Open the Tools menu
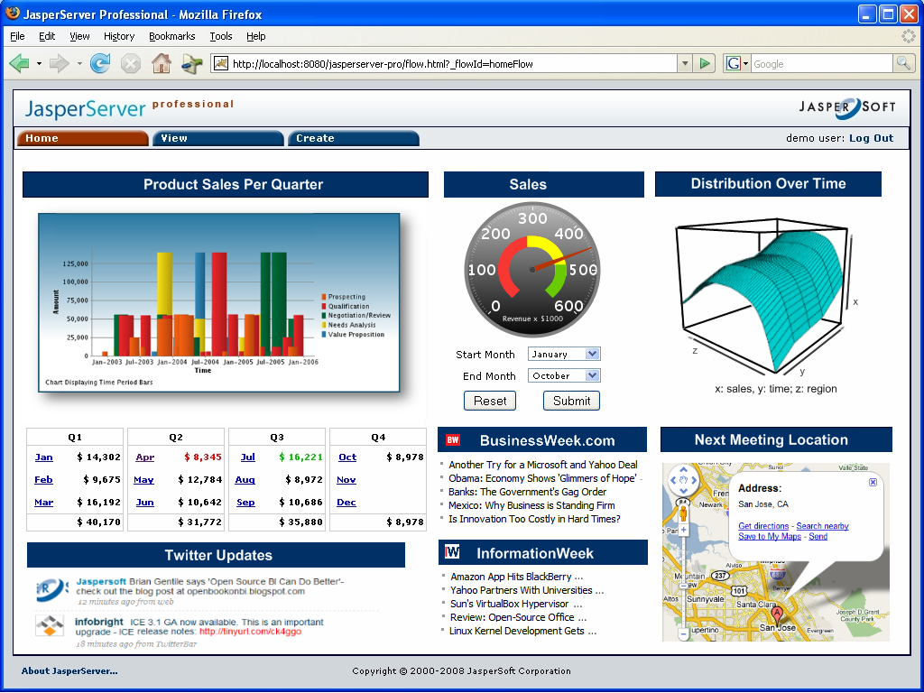 point(221,36)
